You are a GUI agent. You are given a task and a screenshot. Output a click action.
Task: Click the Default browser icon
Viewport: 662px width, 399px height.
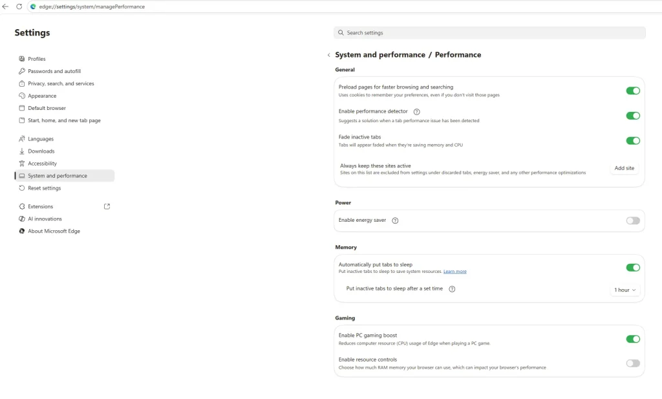pos(22,108)
